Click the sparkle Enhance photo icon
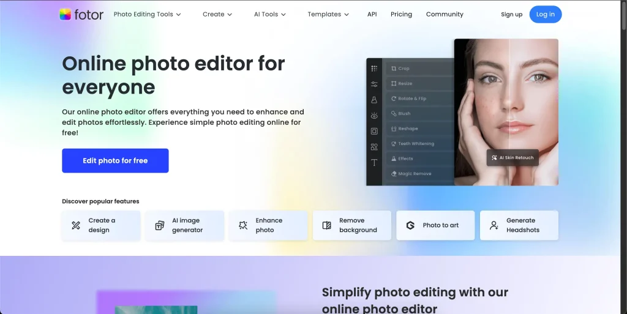Screen dimensions: 627x314 pyautogui.click(x=243, y=225)
